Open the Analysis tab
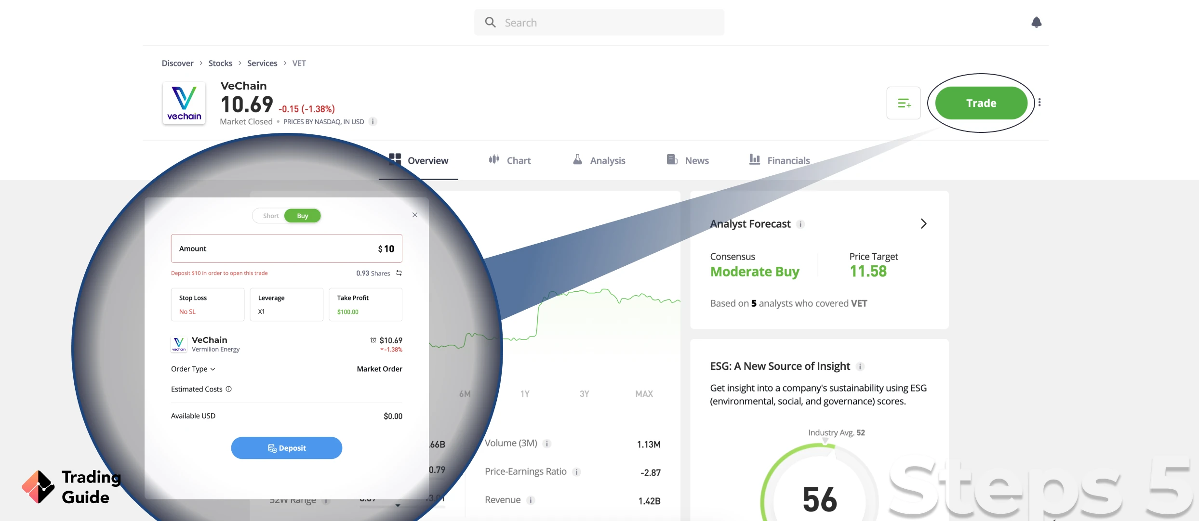The image size is (1199, 521). tap(599, 160)
